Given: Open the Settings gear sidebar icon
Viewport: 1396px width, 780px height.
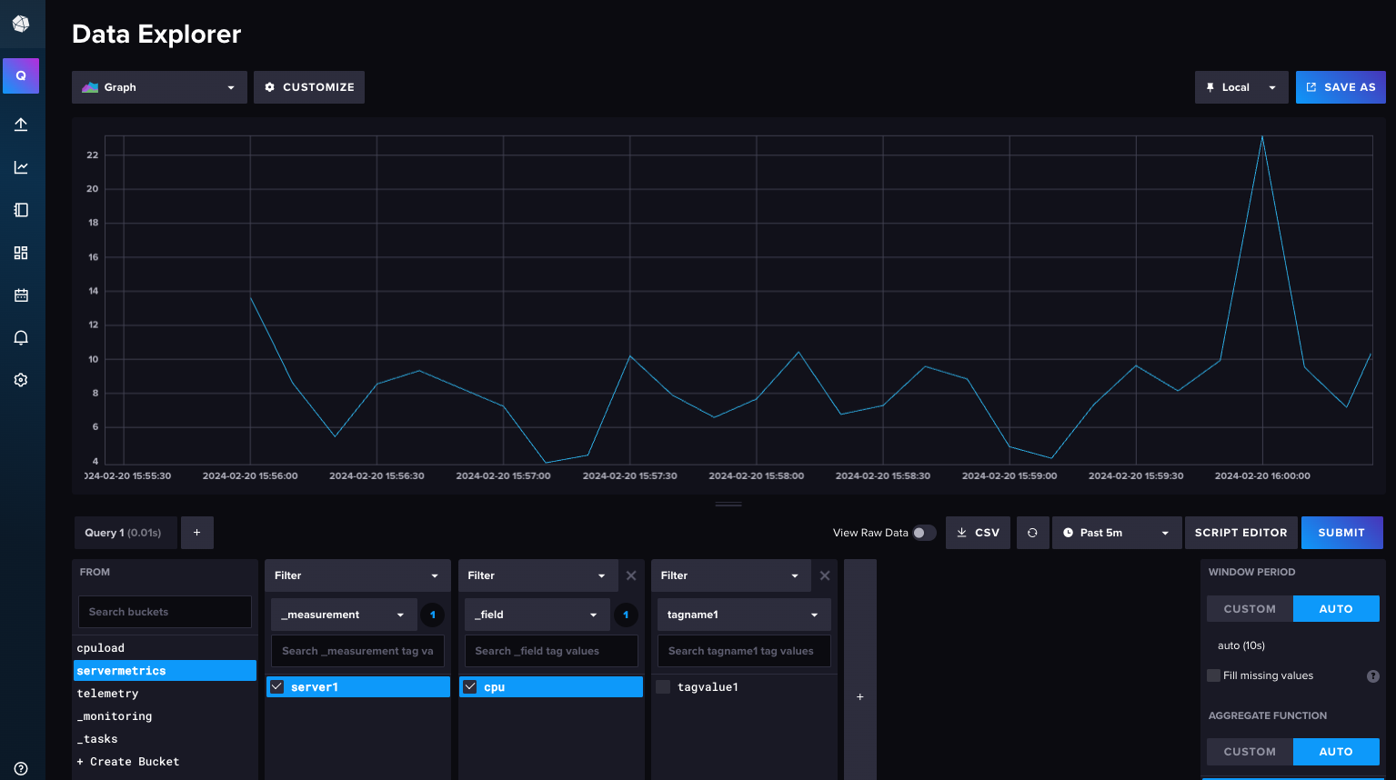Looking at the screenshot, I should [x=20, y=379].
